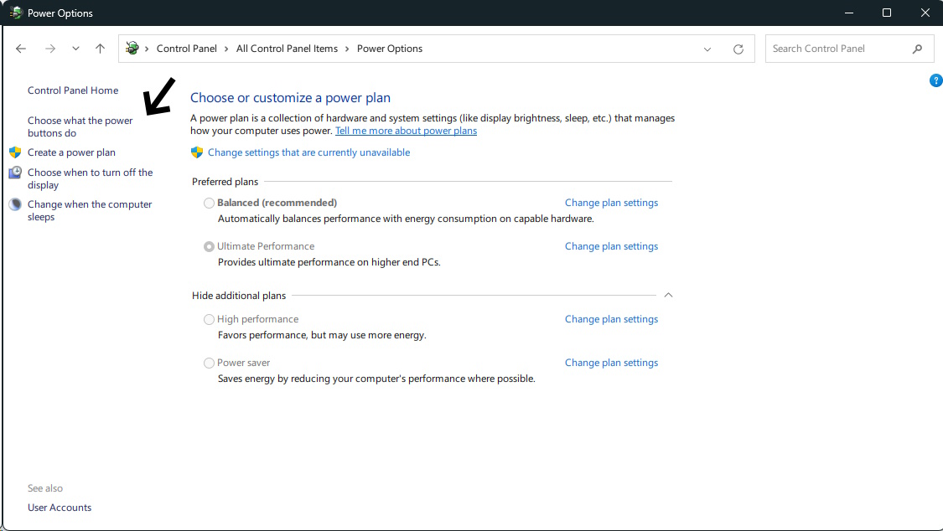This screenshot has width=943, height=531.
Task: Expand the address bar history dropdown
Action: tap(707, 49)
